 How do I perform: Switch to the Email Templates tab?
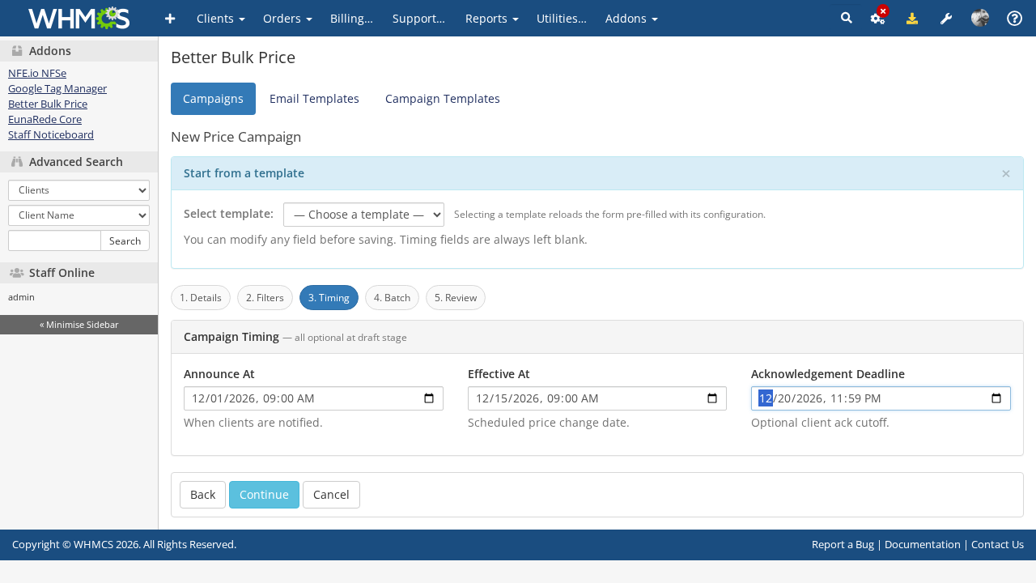[314, 98]
